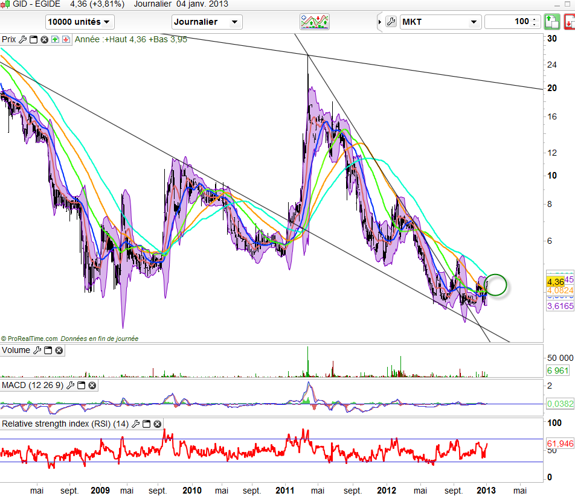Open the 10000 unités dropdown
Viewport: 575px width, 496px height.
80,22
